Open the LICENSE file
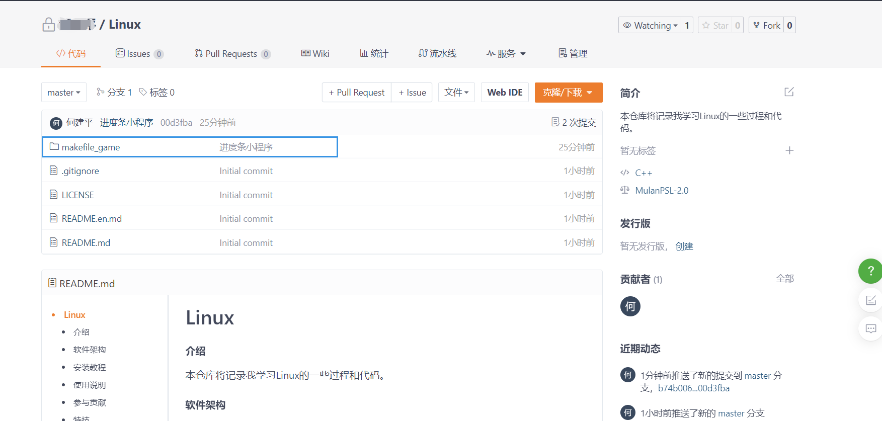Screen dimensions: 882x421 tap(77, 195)
